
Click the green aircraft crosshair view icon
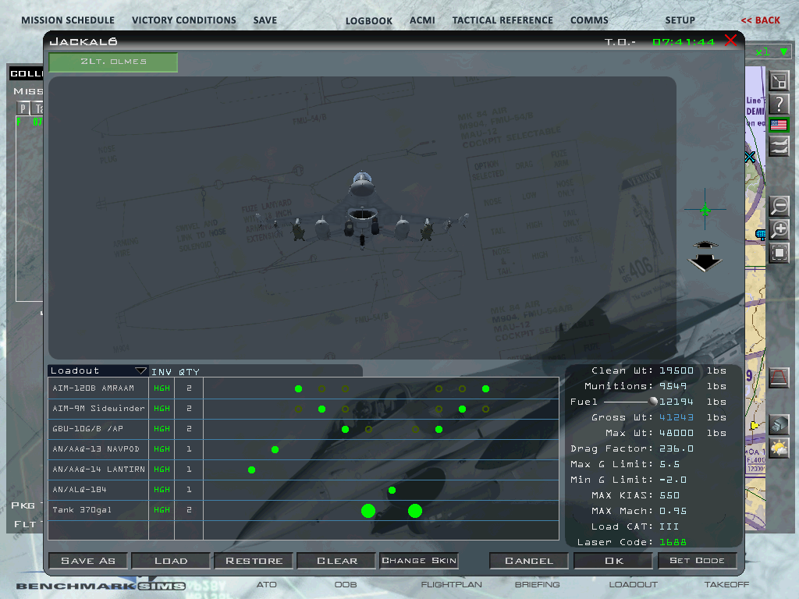click(x=705, y=209)
